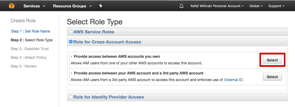The width and height of the screenshot is (295, 107).
Task: Open the Global region dropdown
Action: pyautogui.click(x=256, y=6)
